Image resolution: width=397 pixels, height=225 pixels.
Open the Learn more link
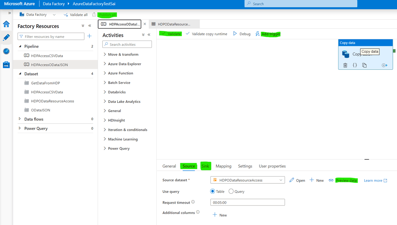point(375,181)
